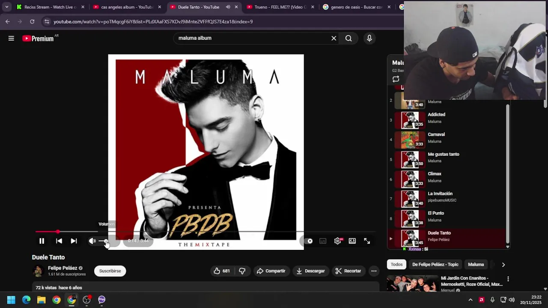Screen dimensions: 548x308
Task: Click Carnaval playlist thumbnail
Action: pyautogui.click(x=410, y=139)
